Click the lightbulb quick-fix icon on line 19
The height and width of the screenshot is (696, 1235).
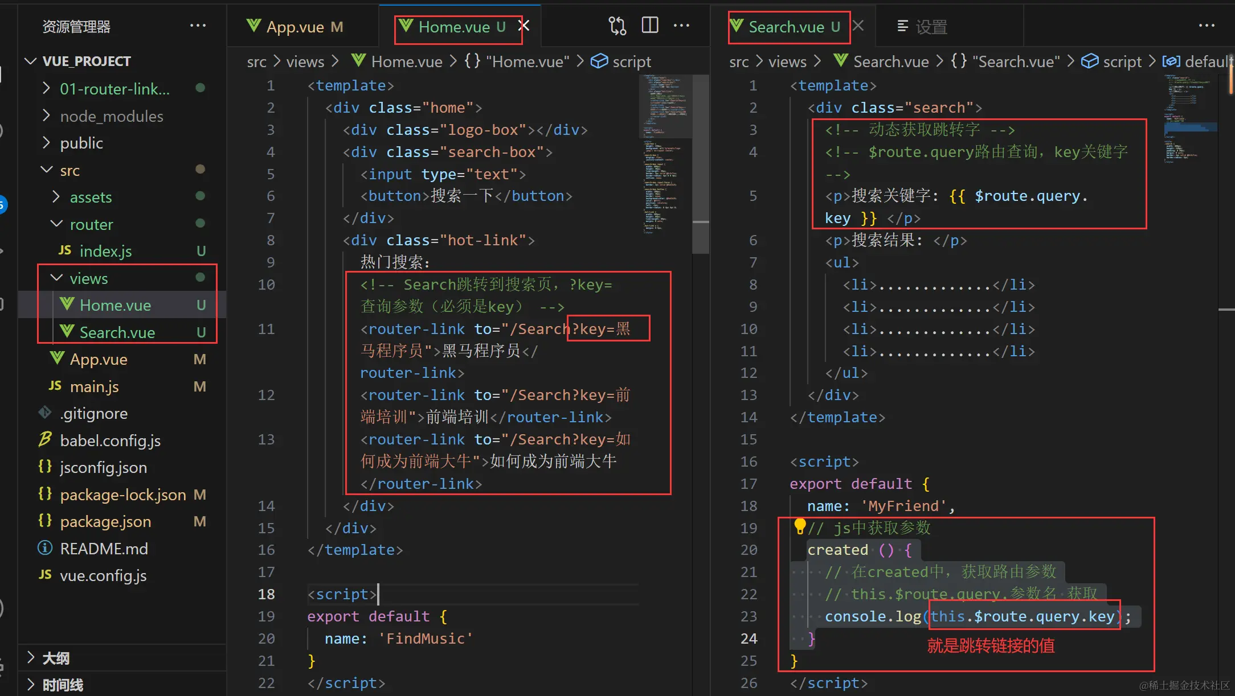[800, 526]
